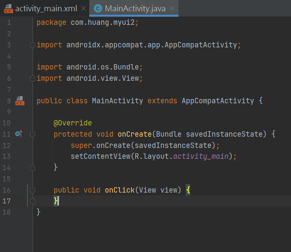
Task: Click the highlighted opening brace on line 16
Action: pos(188,190)
